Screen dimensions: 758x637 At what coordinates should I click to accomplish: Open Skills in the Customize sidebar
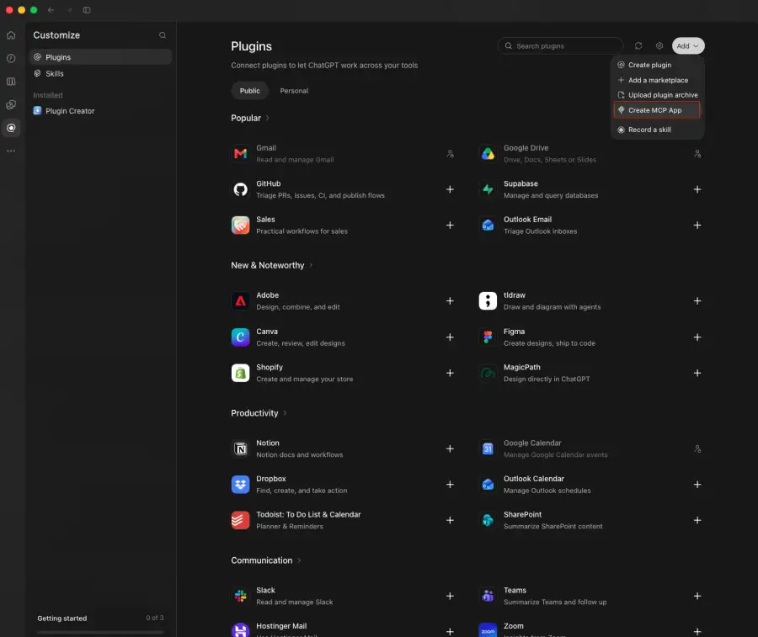tap(100, 73)
